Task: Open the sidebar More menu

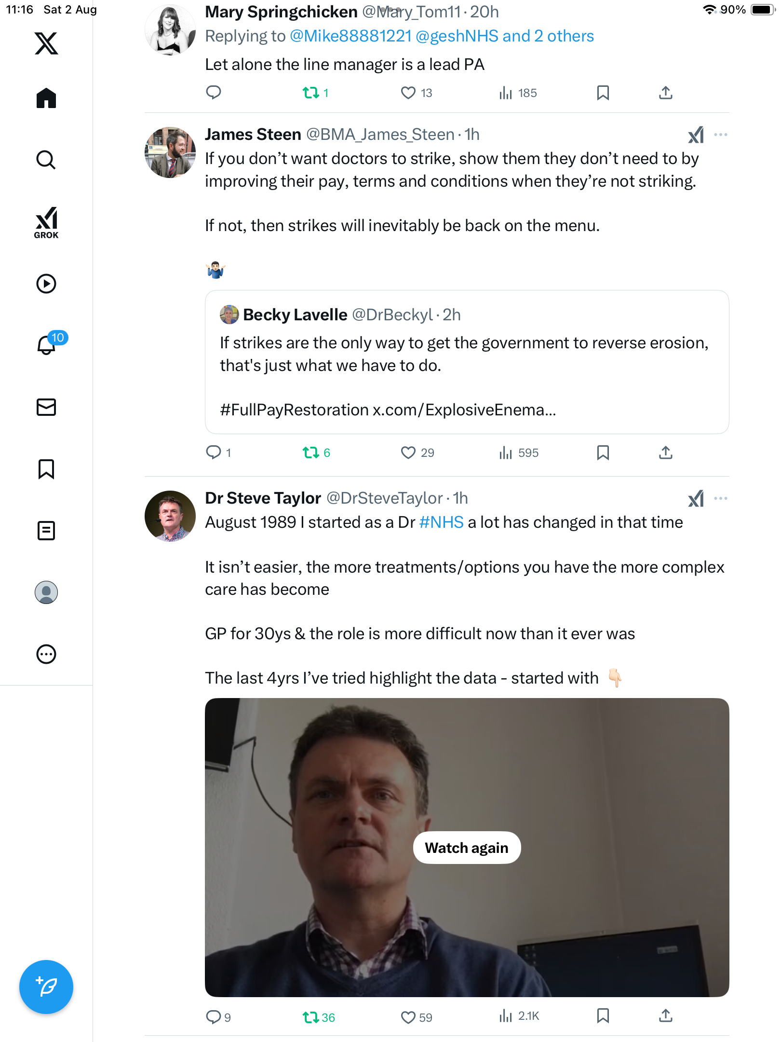Action: pyautogui.click(x=46, y=654)
